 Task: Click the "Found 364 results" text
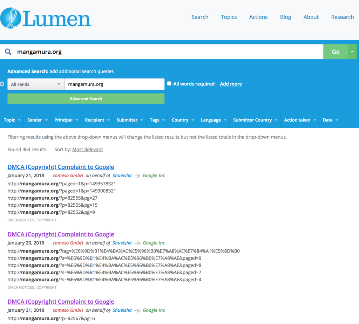pyautogui.click(x=27, y=150)
